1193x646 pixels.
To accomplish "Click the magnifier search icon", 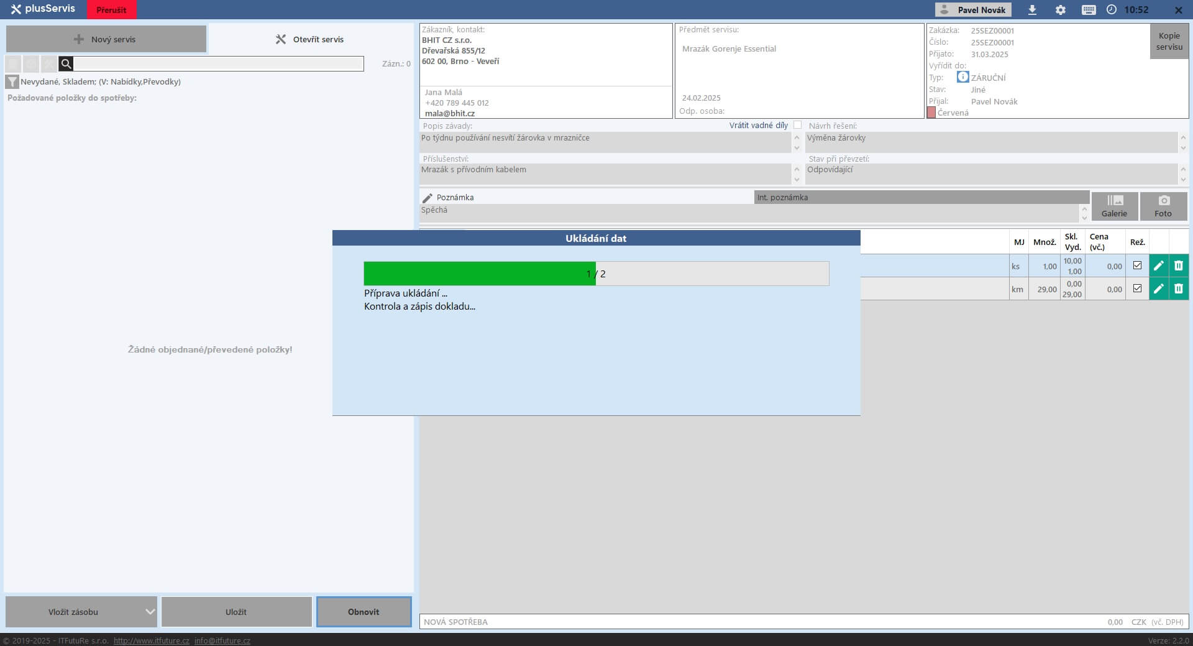I will pyautogui.click(x=66, y=63).
